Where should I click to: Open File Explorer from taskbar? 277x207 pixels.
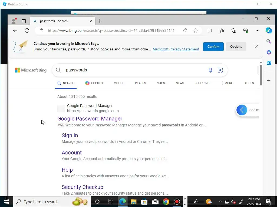pos(133,202)
